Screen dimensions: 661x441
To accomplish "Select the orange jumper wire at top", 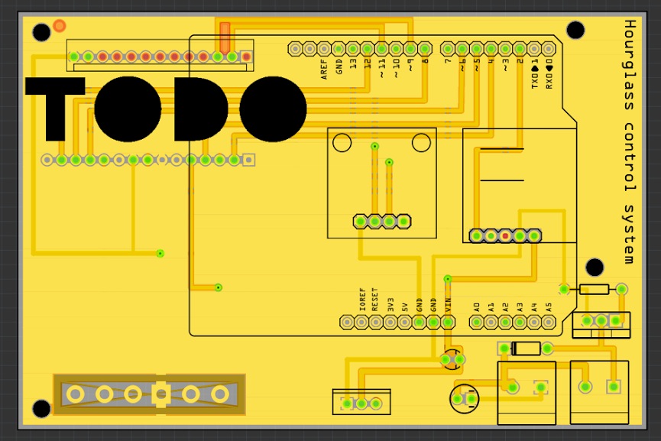I will point(225,38).
